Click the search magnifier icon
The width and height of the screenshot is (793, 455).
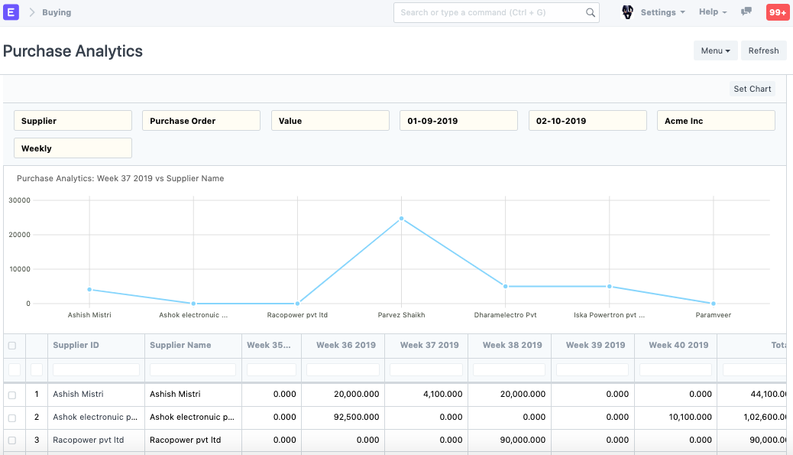[x=591, y=13]
